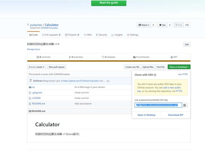The image size is (205, 152).
Task: Switch clone method with Use HTTPS
Action: click(x=183, y=74)
